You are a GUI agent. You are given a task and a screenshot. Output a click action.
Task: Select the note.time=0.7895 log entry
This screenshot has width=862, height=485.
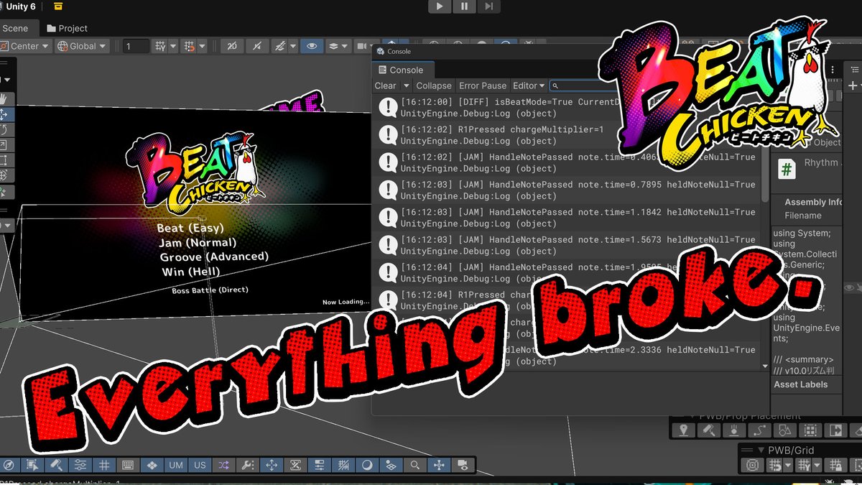tap(566, 190)
